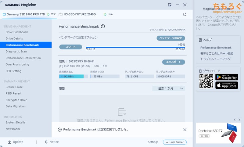The width and height of the screenshot is (244, 147).
Task: Click the スタート benchmark start button
Action: click(71, 47)
